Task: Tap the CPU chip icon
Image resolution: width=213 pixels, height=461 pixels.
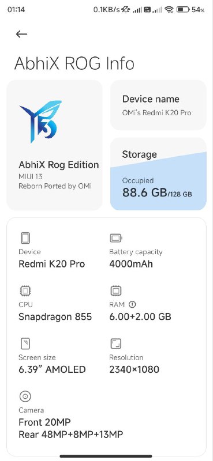Action: [25, 291]
